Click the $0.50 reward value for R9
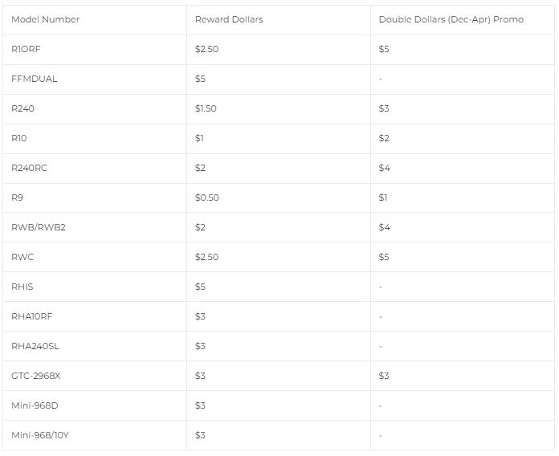This screenshot has height=456, width=559. tap(206, 197)
